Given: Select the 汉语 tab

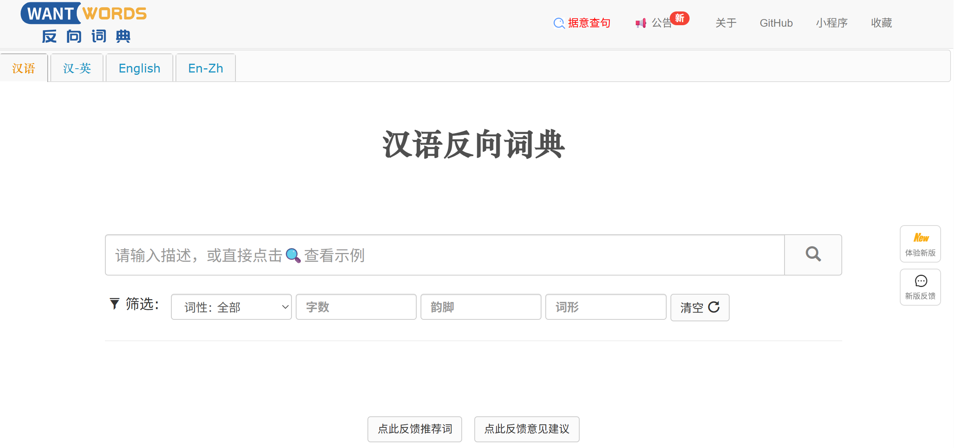Looking at the screenshot, I should (24, 68).
